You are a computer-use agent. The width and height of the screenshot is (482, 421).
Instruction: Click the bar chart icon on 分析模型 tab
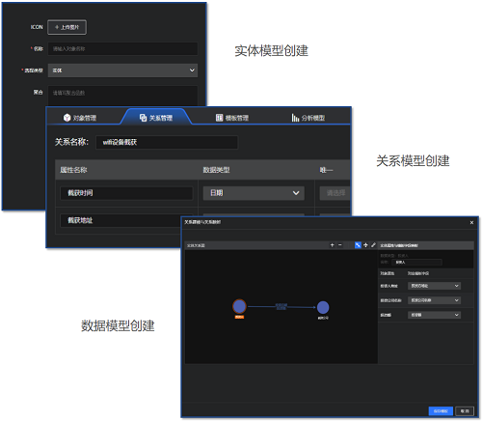[295, 118]
